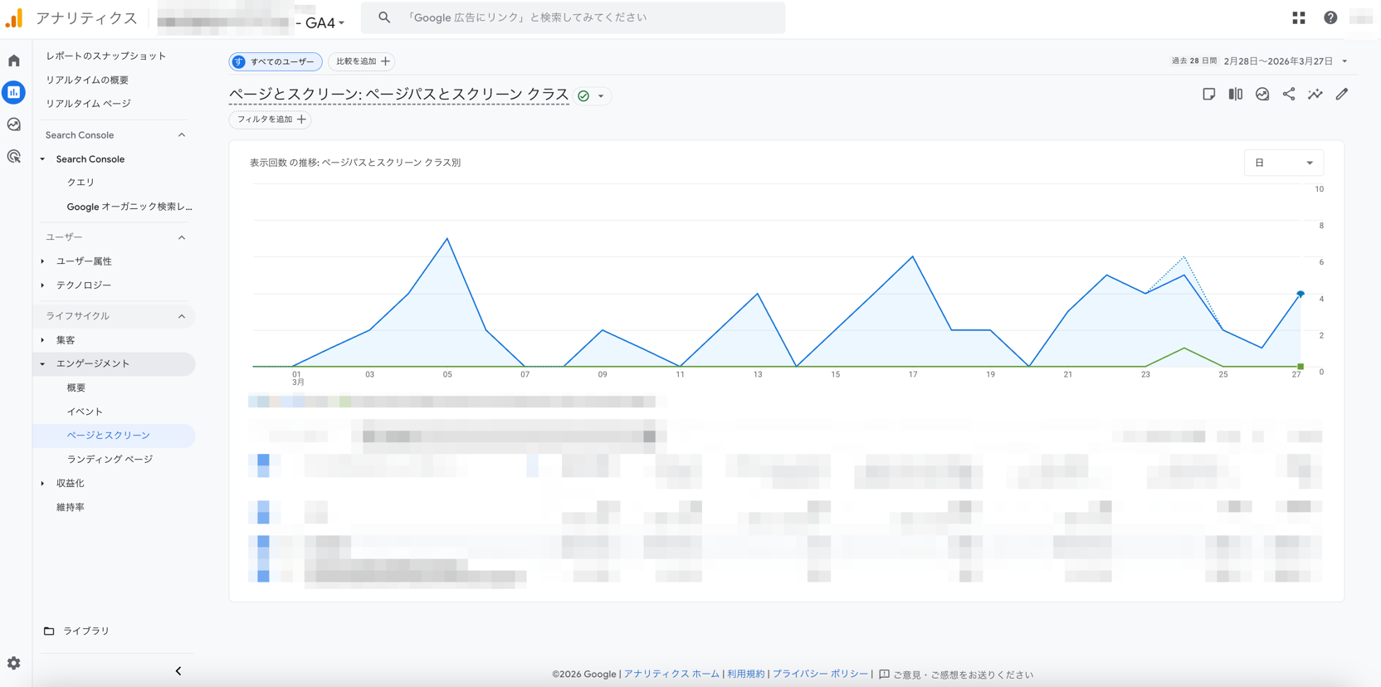Expand the 集客 tree item

point(43,340)
